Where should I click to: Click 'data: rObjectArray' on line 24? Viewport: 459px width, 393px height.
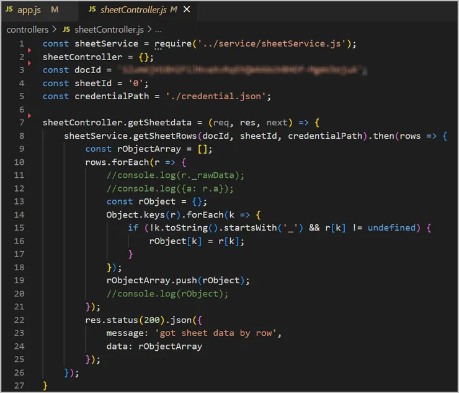click(154, 347)
